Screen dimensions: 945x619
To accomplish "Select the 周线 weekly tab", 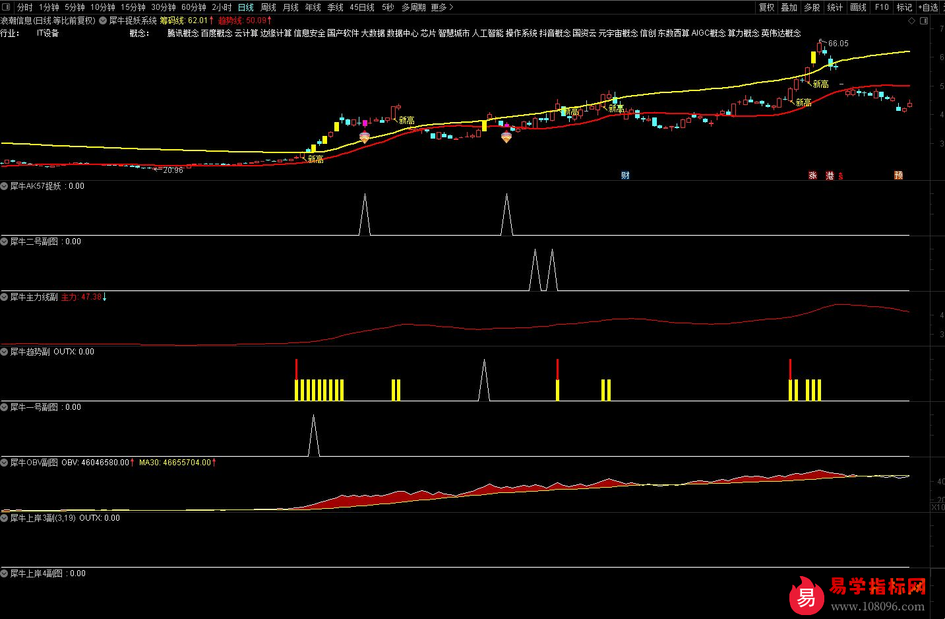I will pyautogui.click(x=268, y=7).
